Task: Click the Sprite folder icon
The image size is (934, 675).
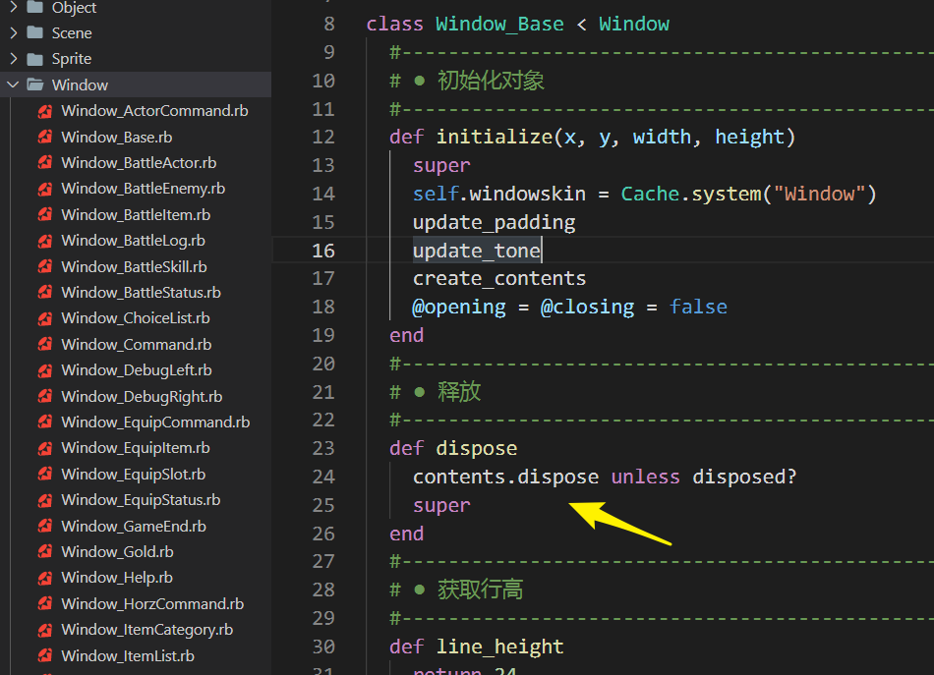Action: 35,59
